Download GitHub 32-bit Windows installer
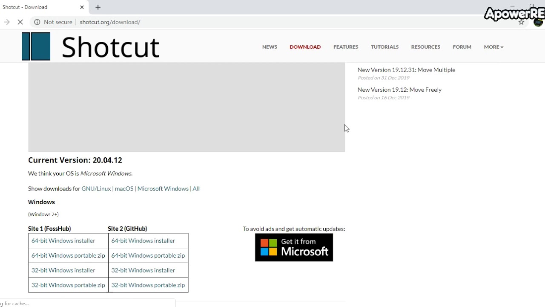The width and height of the screenshot is (545, 307). (143, 270)
